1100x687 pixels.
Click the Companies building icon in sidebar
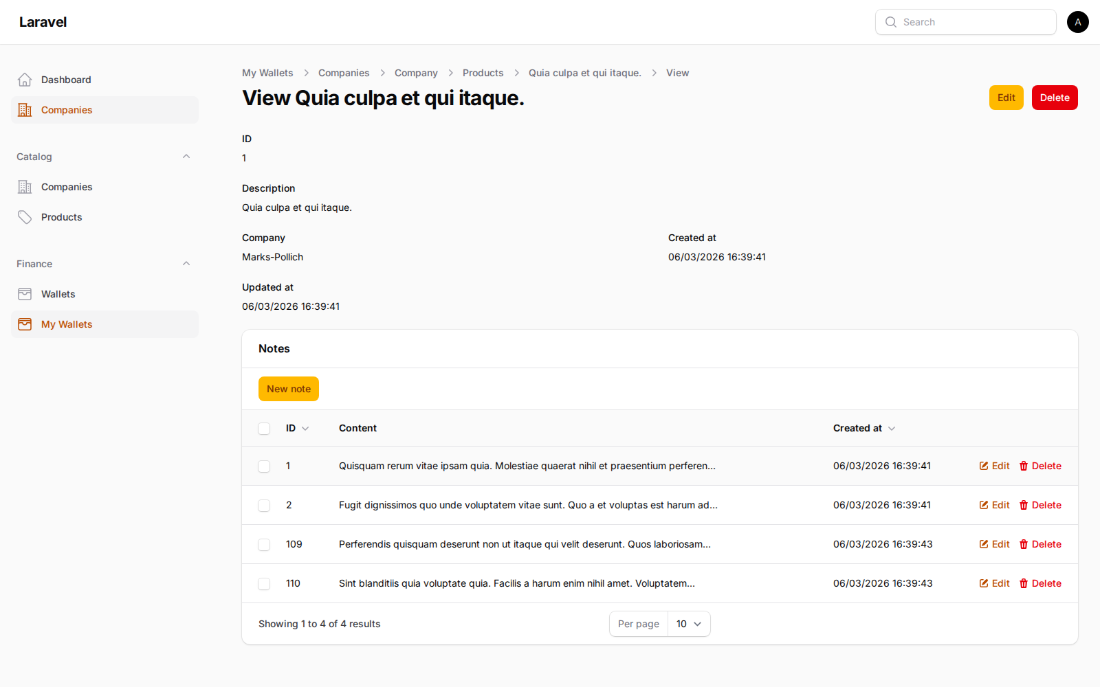tap(25, 110)
